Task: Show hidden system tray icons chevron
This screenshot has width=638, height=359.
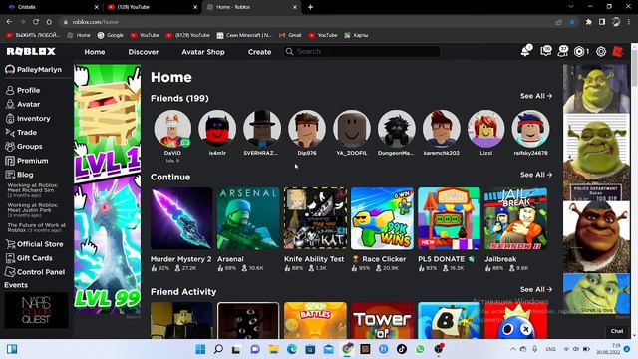Action: coord(513,349)
